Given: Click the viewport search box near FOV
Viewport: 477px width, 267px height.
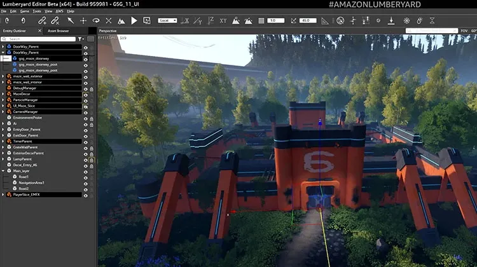Looking at the screenshot, I should pos(432,31).
